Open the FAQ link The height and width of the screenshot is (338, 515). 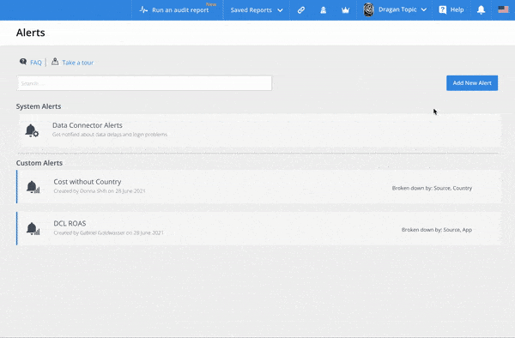coord(36,63)
